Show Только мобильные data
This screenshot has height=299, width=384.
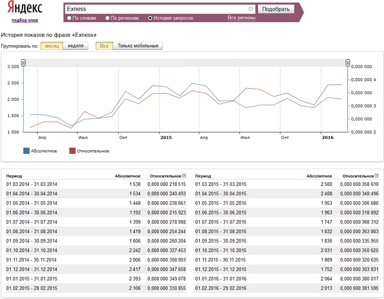coord(138,46)
